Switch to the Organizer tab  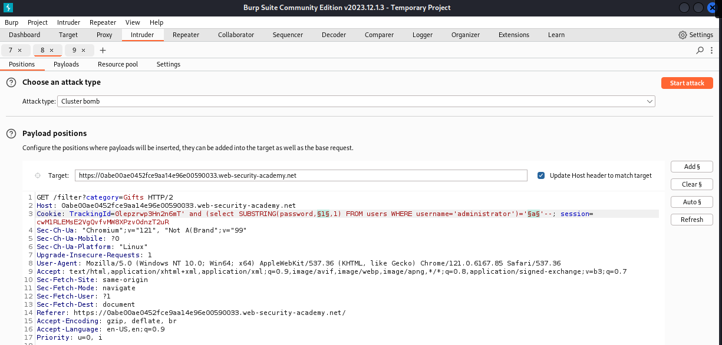tap(466, 35)
